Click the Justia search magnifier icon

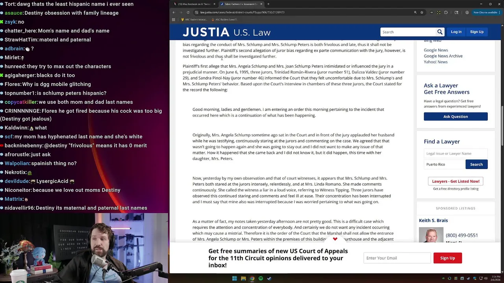[440, 32]
